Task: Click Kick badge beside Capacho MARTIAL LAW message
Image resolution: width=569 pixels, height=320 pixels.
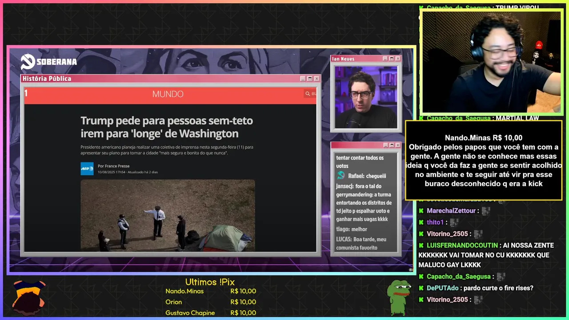Action: 421,118
